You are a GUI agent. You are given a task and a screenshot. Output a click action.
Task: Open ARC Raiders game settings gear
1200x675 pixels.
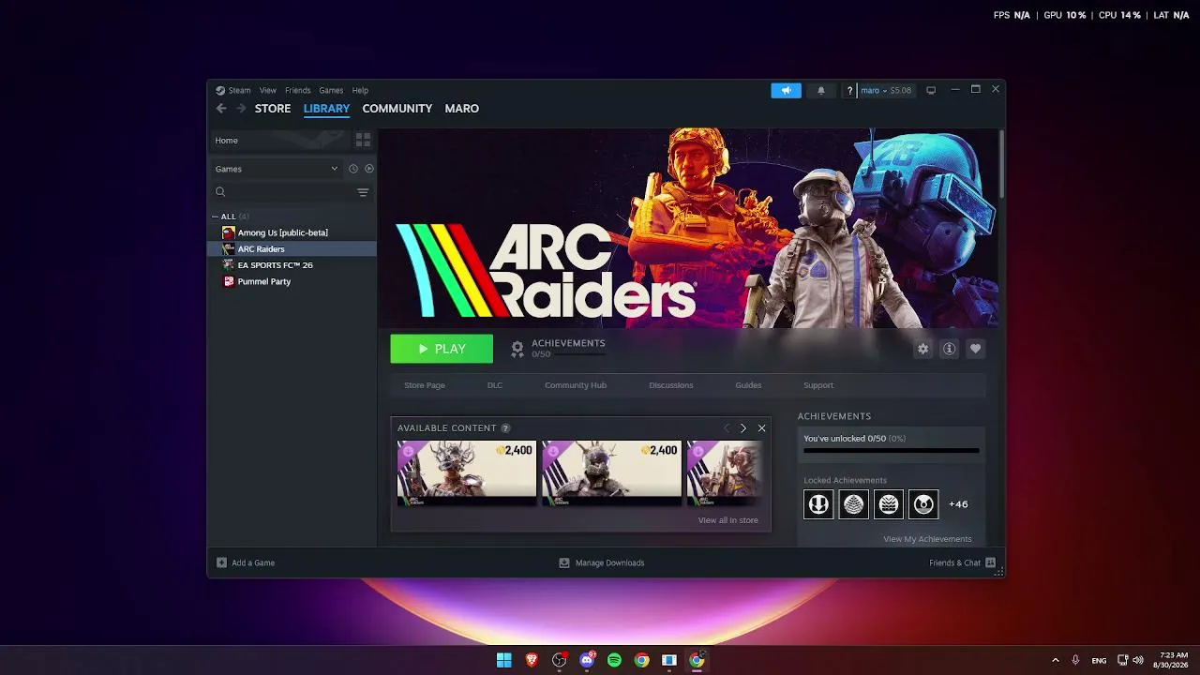923,349
